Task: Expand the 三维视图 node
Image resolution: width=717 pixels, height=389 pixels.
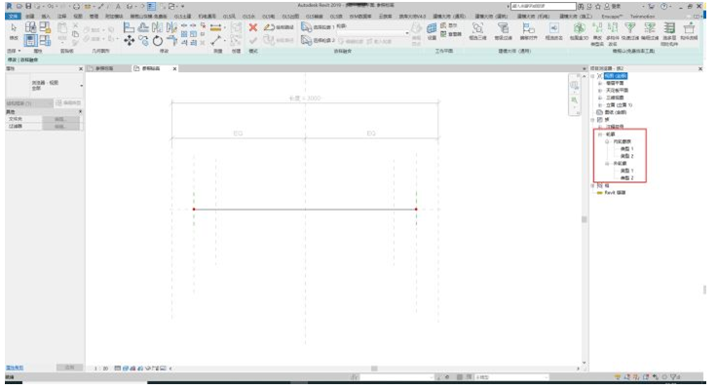Action: tap(600, 97)
